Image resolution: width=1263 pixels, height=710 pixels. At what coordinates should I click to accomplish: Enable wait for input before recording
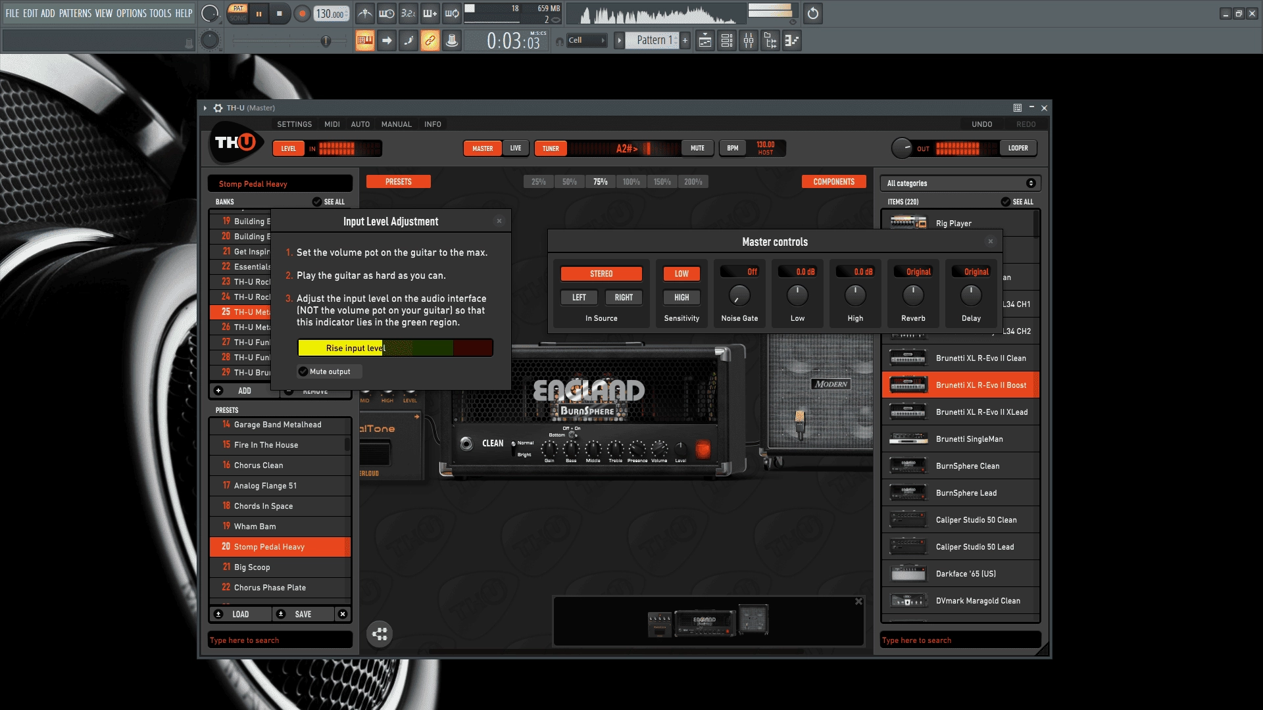click(x=387, y=13)
